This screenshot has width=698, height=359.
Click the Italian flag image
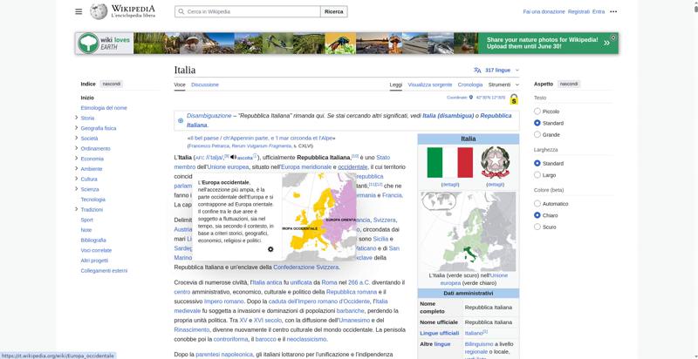point(450,163)
